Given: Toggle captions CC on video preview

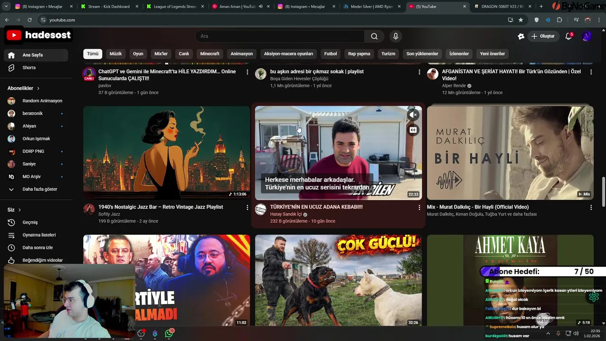Looking at the screenshot, I should tap(413, 130).
